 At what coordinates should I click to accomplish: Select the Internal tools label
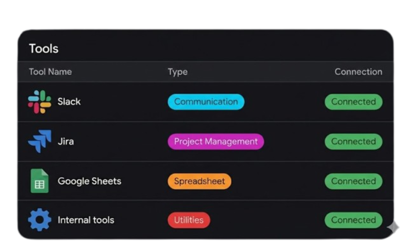pos(86,220)
